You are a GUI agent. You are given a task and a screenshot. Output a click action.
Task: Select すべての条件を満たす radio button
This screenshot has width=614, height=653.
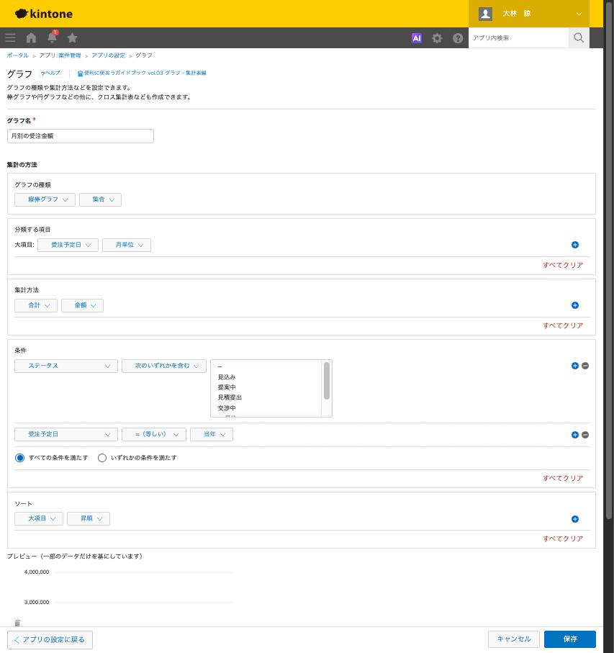[x=19, y=458]
